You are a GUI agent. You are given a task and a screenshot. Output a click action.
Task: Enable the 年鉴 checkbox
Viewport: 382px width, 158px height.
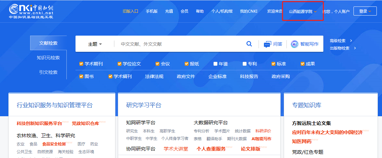(215, 64)
